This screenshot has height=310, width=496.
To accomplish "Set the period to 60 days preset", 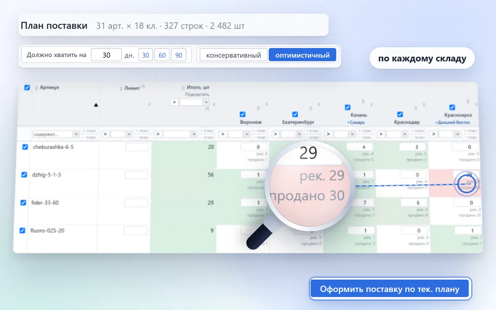I will pos(162,55).
